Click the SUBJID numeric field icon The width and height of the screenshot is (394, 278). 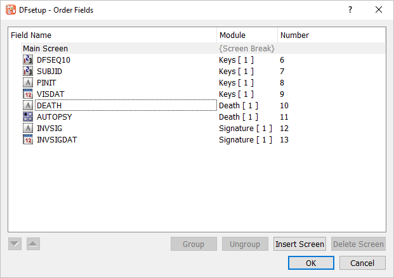click(x=28, y=72)
